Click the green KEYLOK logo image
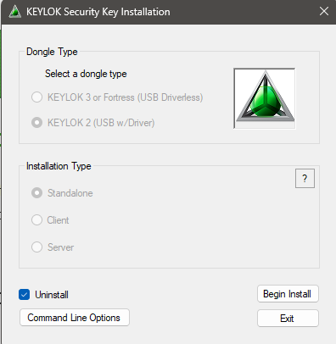 click(x=265, y=98)
